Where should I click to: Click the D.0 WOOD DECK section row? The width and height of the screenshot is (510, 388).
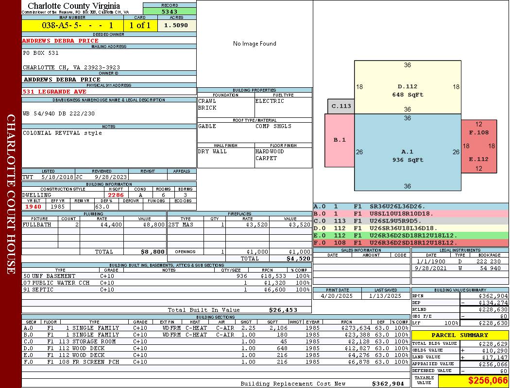[x=216, y=348]
